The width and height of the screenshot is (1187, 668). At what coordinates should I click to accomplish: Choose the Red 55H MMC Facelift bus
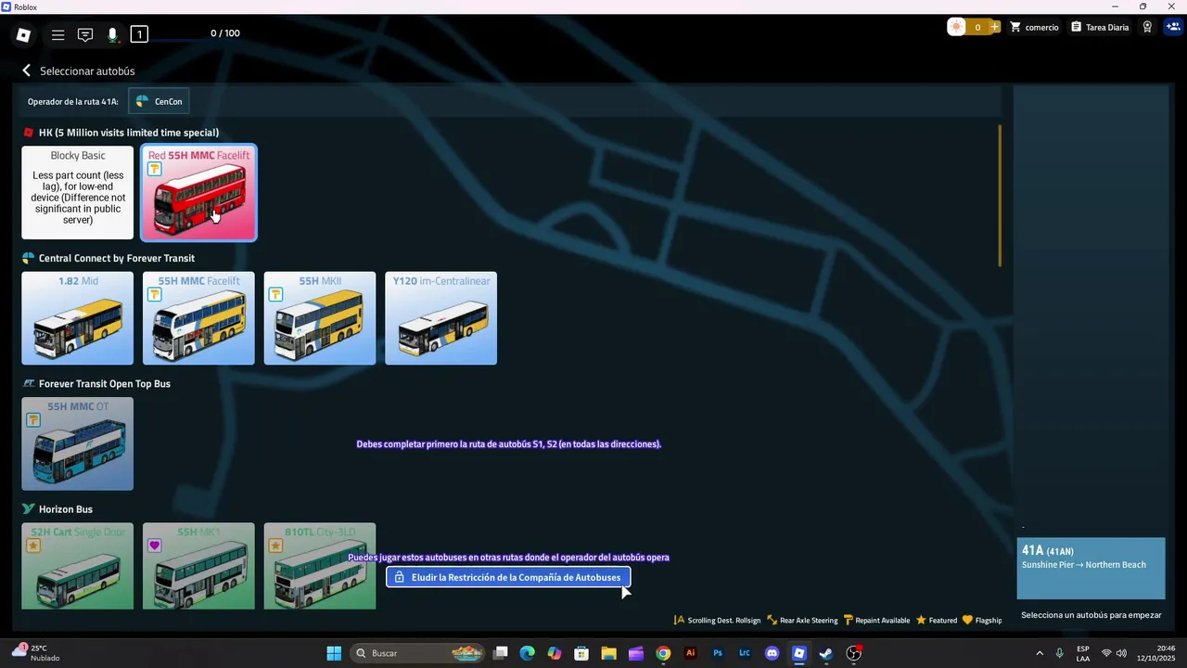tap(198, 193)
